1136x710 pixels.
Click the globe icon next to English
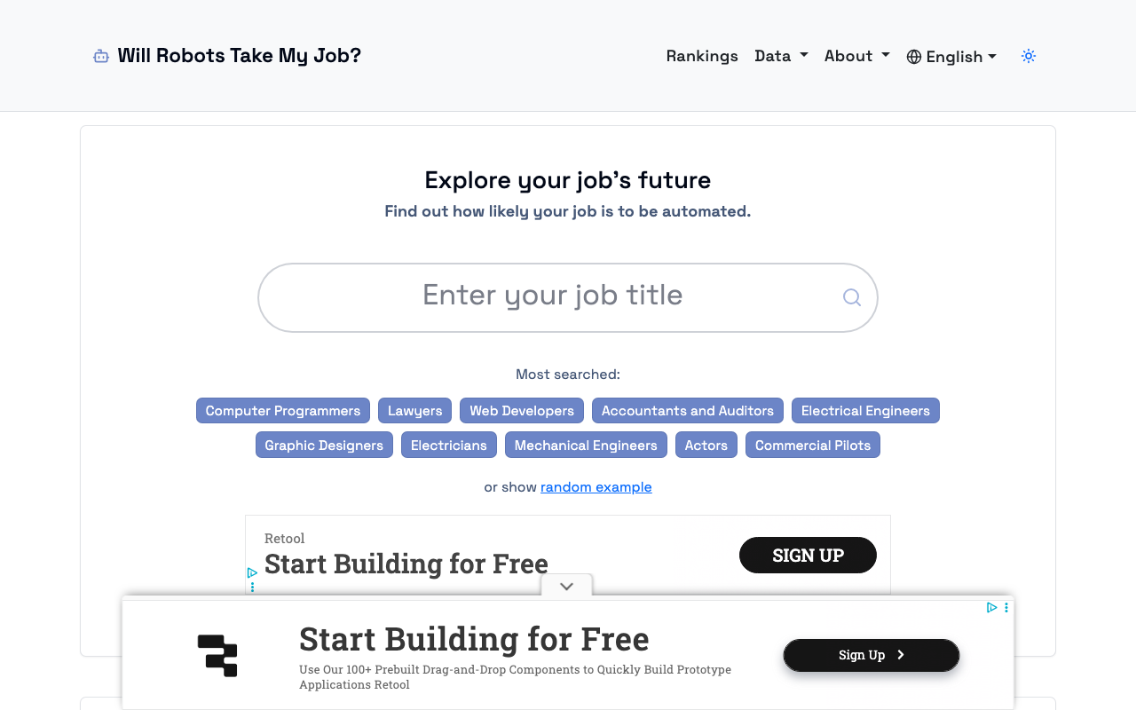912,56
